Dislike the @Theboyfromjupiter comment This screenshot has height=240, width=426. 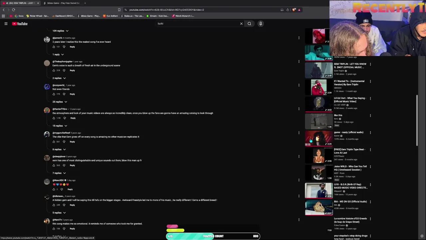pyautogui.click(x=64, y=70)
